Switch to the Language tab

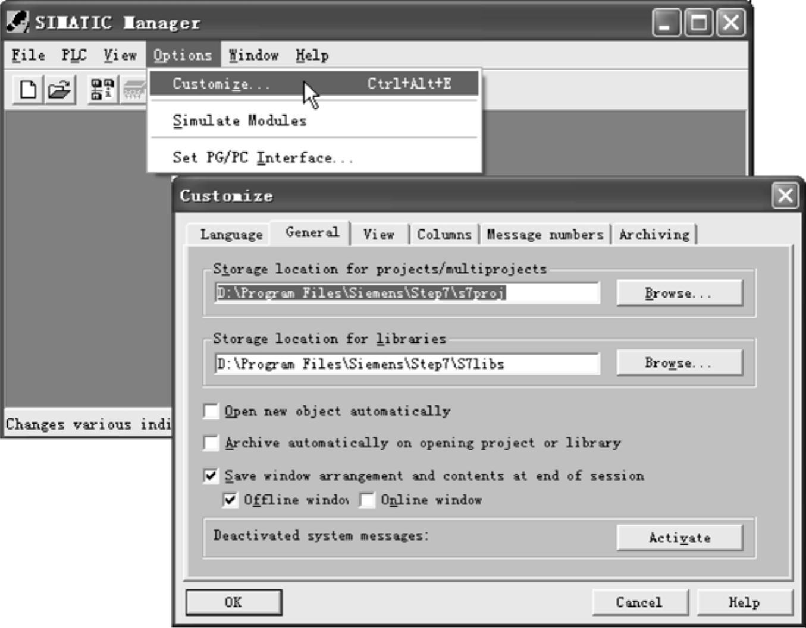tap(231, 234)
